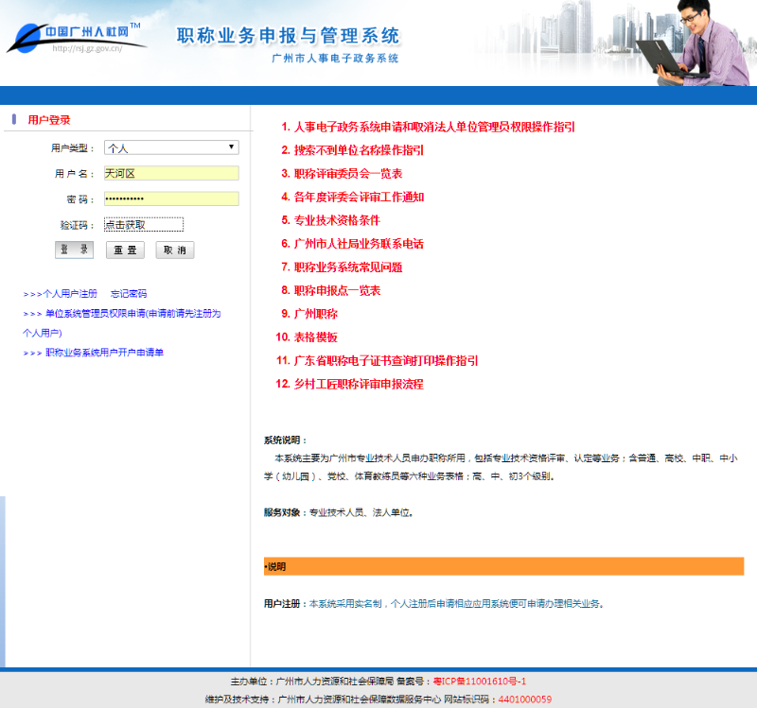Viewport: 757px width, 708px height.
Task: Click the 忘记密码 link
Action: 129,294
